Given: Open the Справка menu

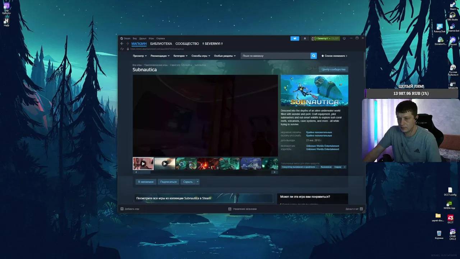Looking at the screenshot, I should (161, 38).
